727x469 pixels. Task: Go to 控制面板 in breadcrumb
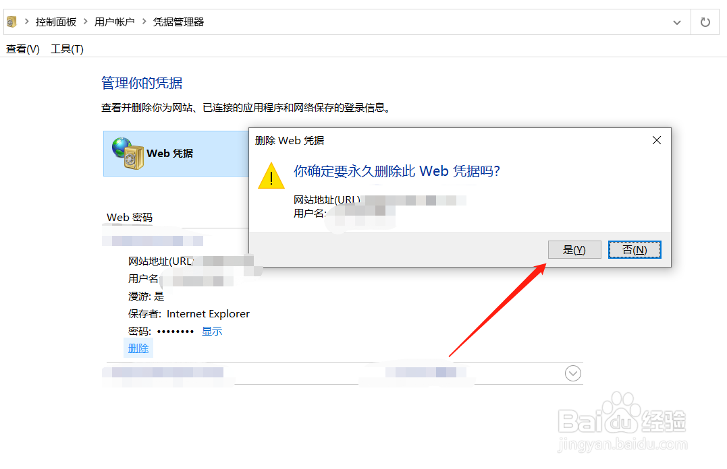pos(55,22)
